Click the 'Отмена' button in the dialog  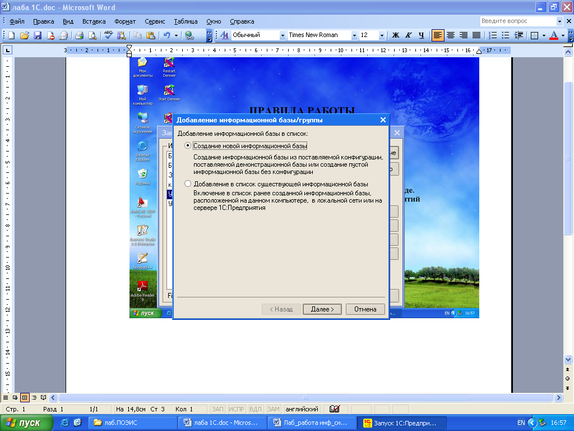coord(365,309)
